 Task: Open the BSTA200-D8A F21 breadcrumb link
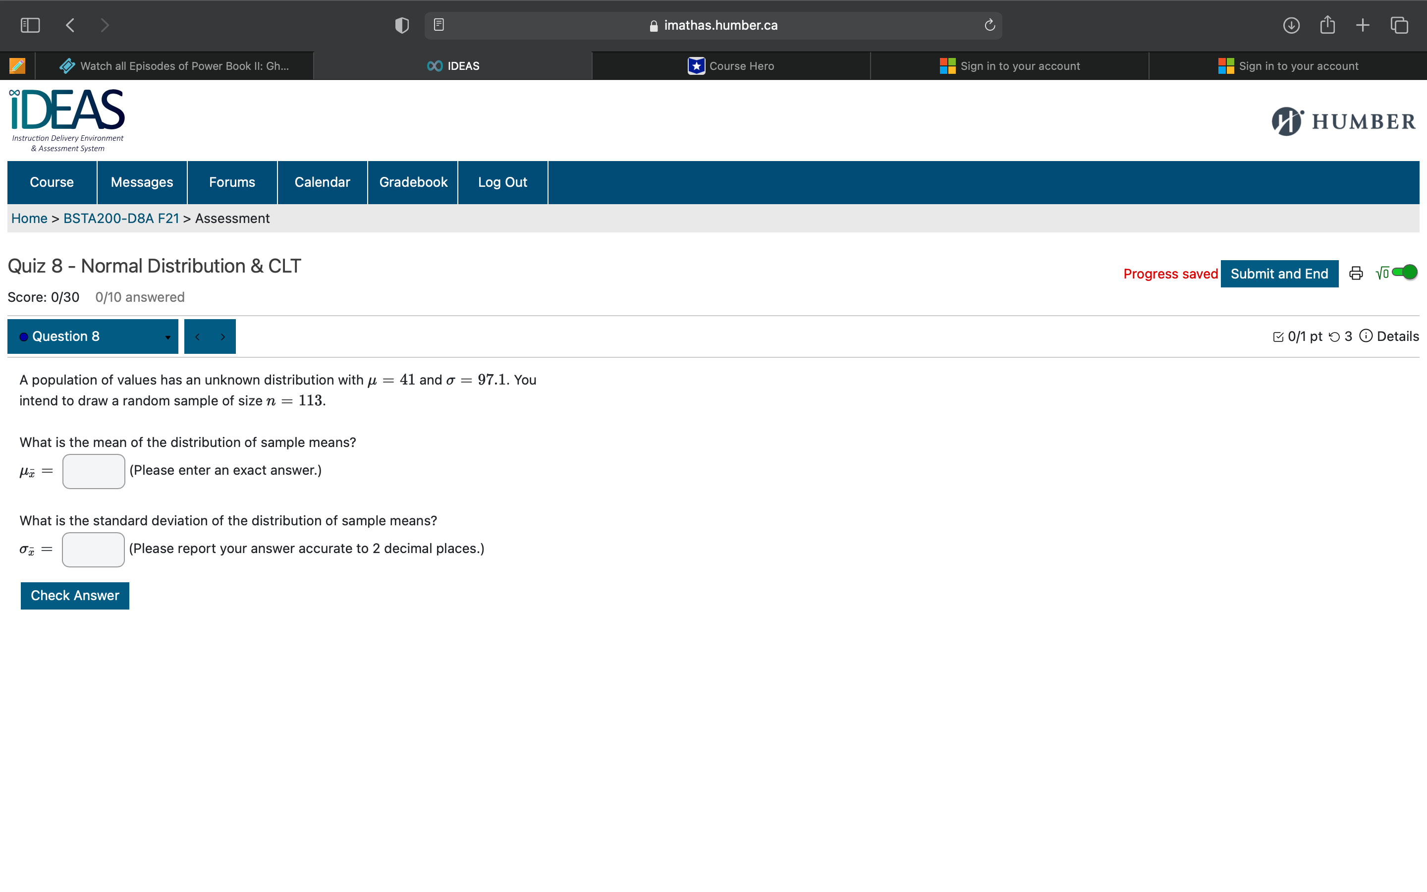tap(121, 218)
